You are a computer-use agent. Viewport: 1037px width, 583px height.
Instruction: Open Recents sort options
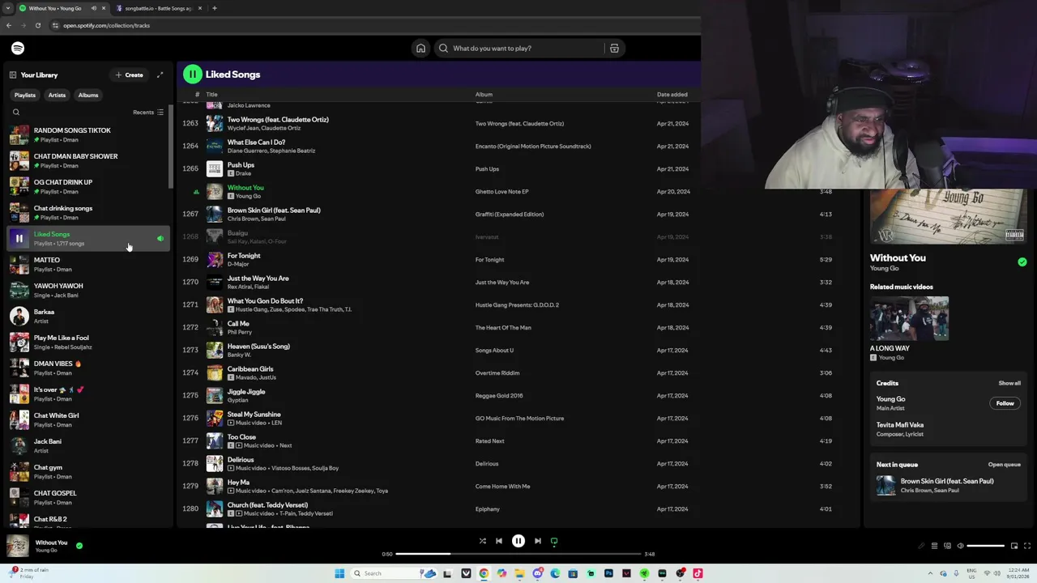coord(148,113)
